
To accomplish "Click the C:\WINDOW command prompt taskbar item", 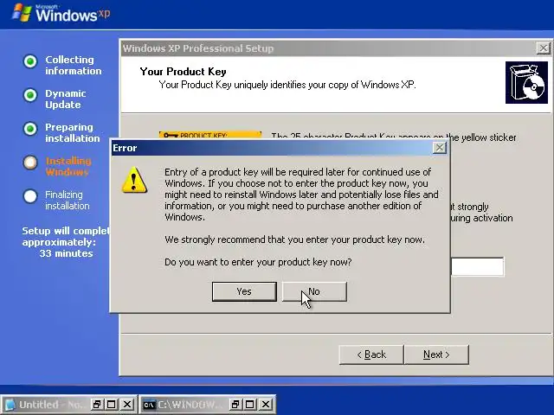I will point(208,405).
